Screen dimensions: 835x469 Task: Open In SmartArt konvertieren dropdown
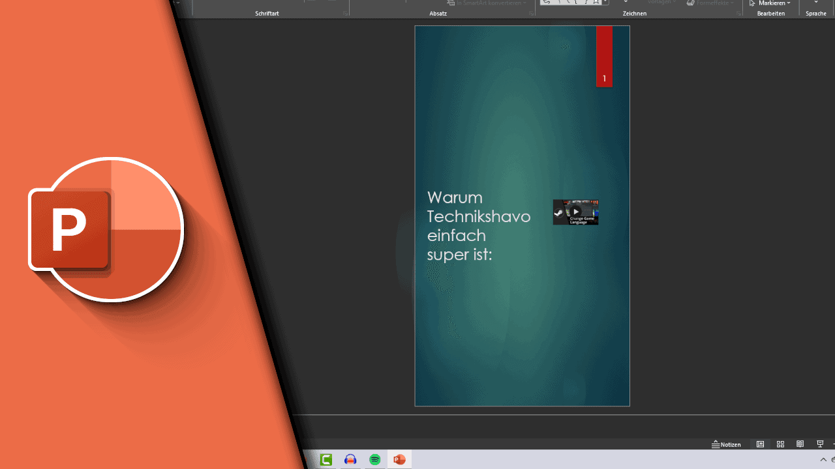point(487,3)
